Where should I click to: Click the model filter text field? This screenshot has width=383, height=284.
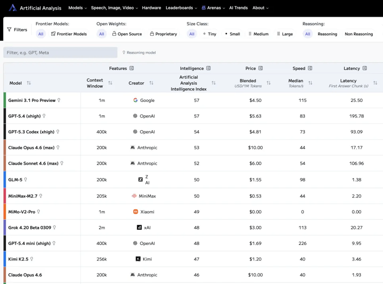click(x=60, y=52)
